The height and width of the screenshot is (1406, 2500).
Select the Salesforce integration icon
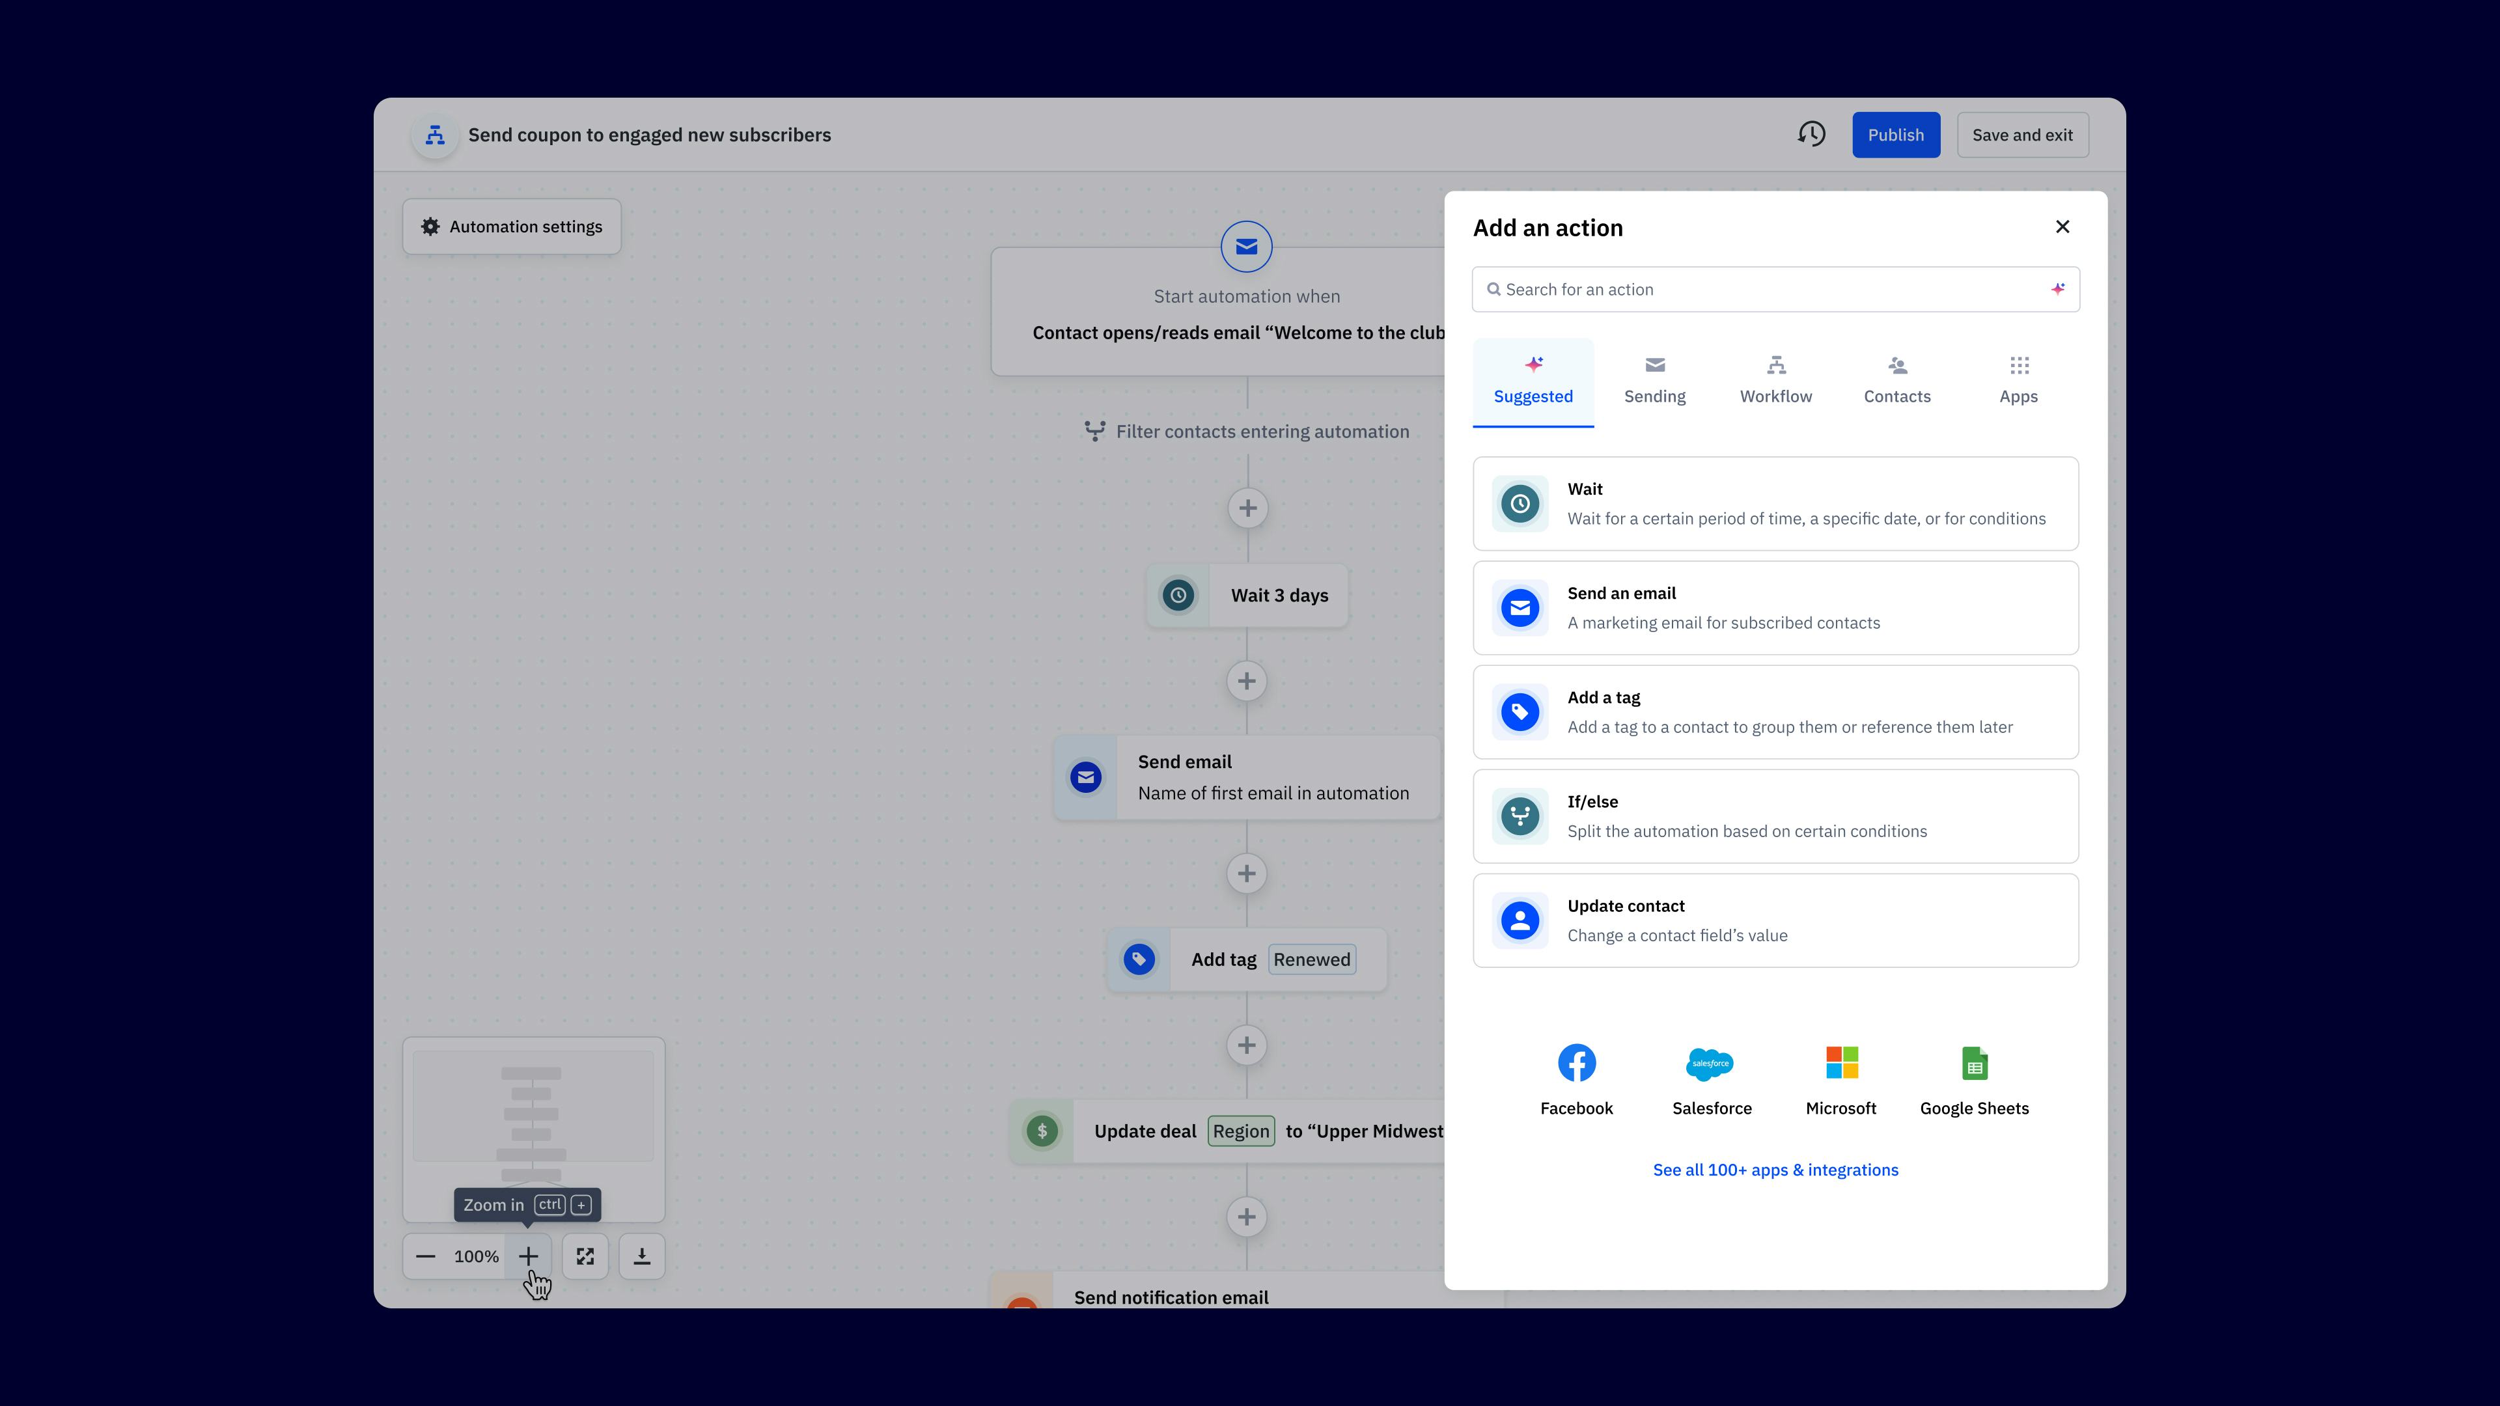click(x=1710, y=1062)
